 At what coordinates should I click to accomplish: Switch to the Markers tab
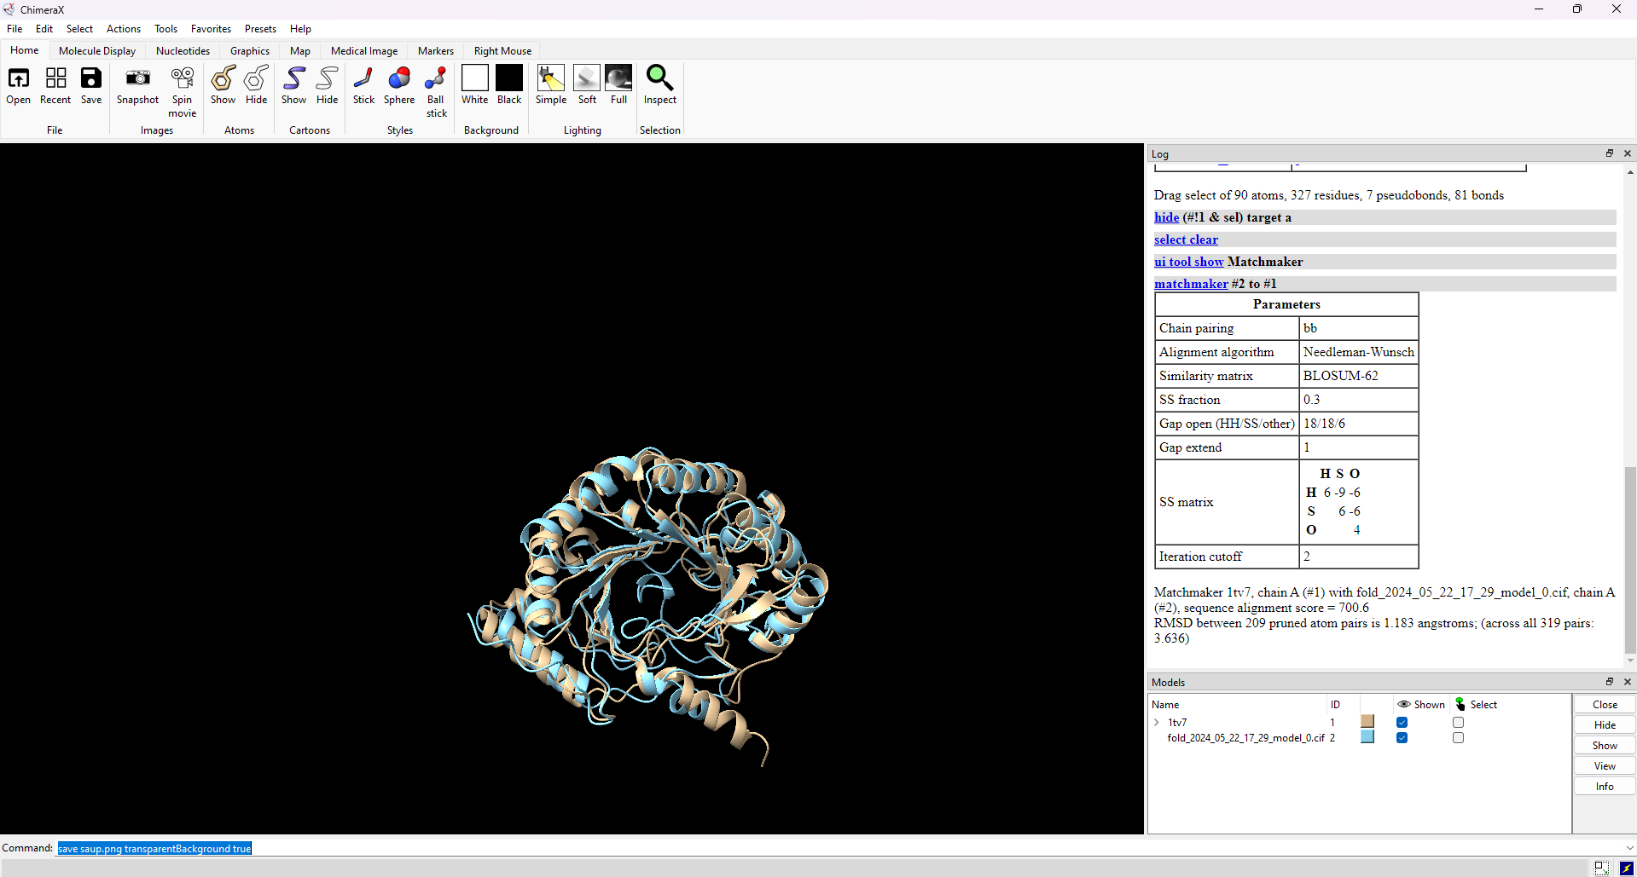436,51
